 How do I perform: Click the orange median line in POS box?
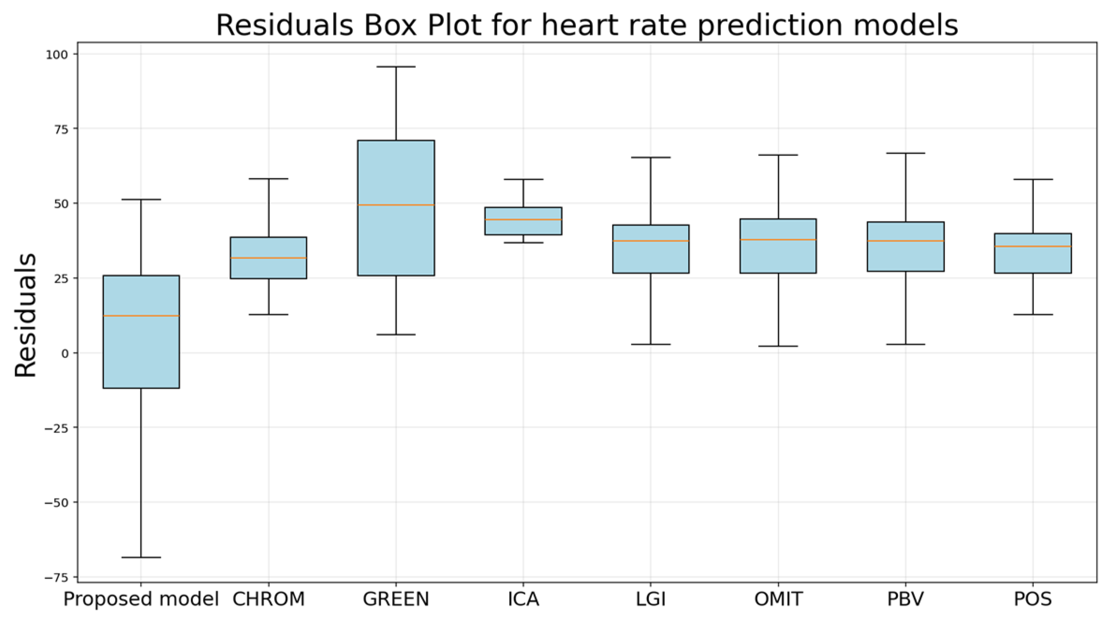coord(1033,246)
